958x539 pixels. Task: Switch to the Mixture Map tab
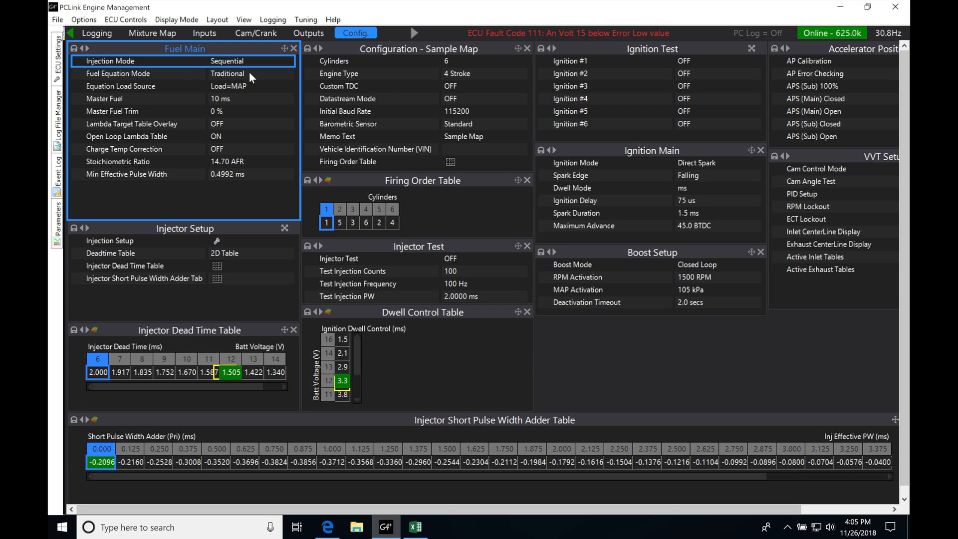click(x=152, y=32)
